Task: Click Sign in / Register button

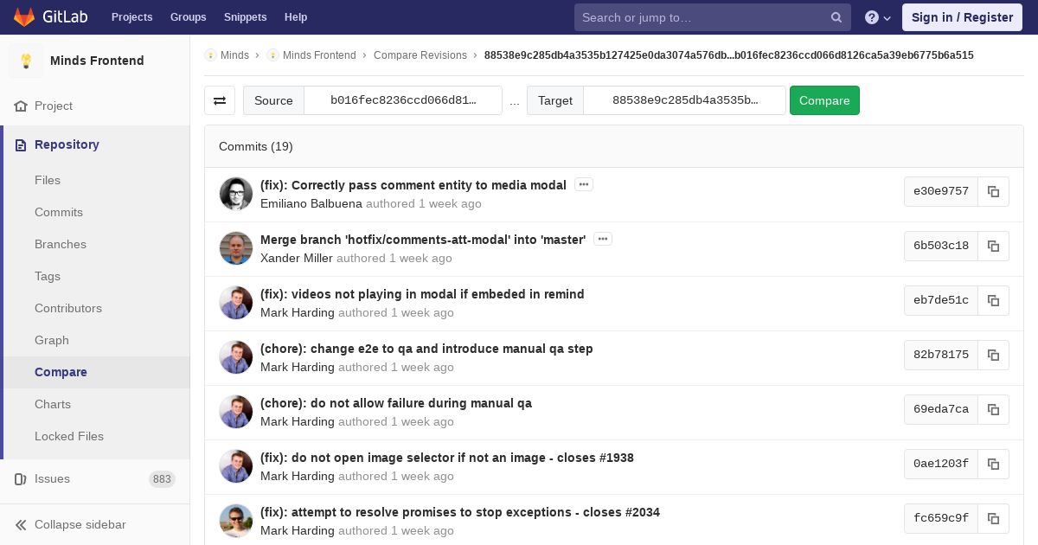Action: [x=962, y=17]
